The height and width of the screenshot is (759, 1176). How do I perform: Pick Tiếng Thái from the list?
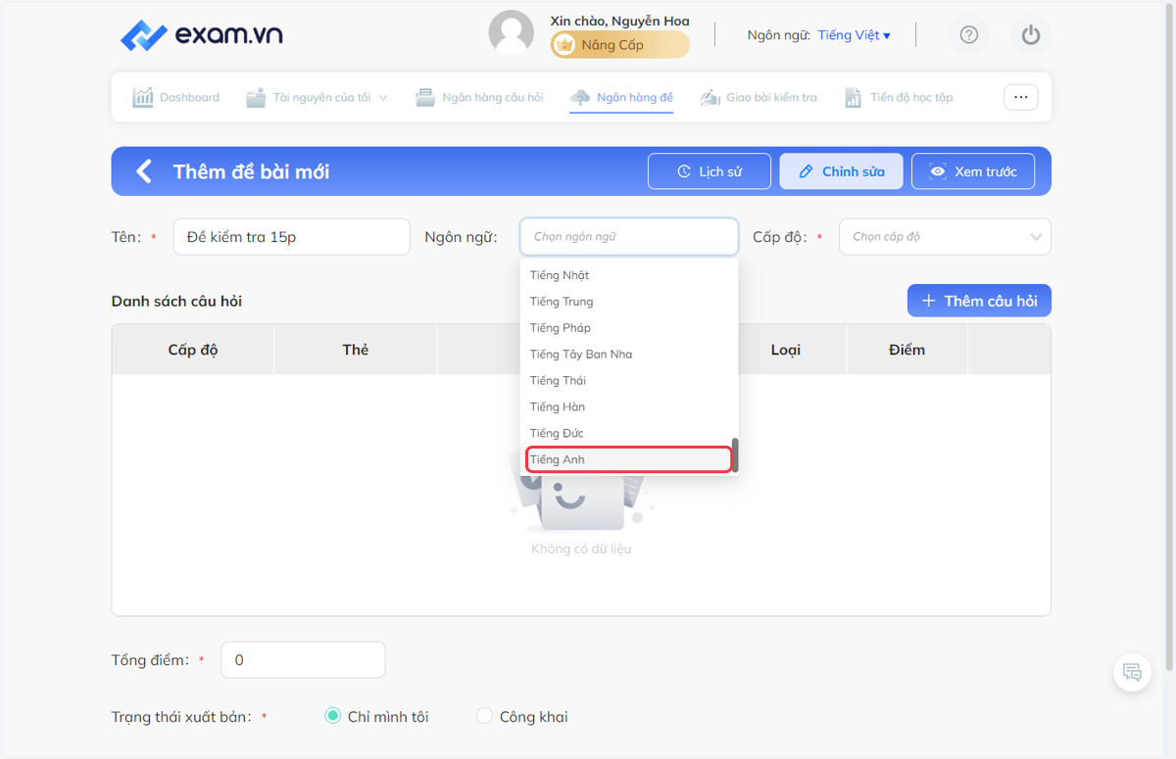point(628,381)
